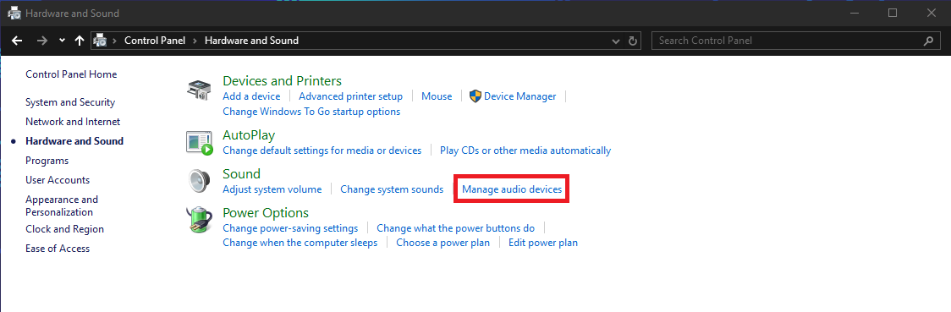Minimize the Hardware and Sound window

(854, 13)
